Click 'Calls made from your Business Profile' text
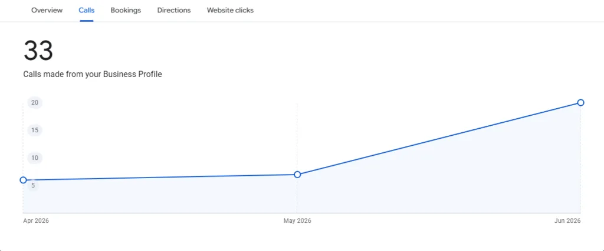This screenshot has height=251, width=604. pos(93,75)
